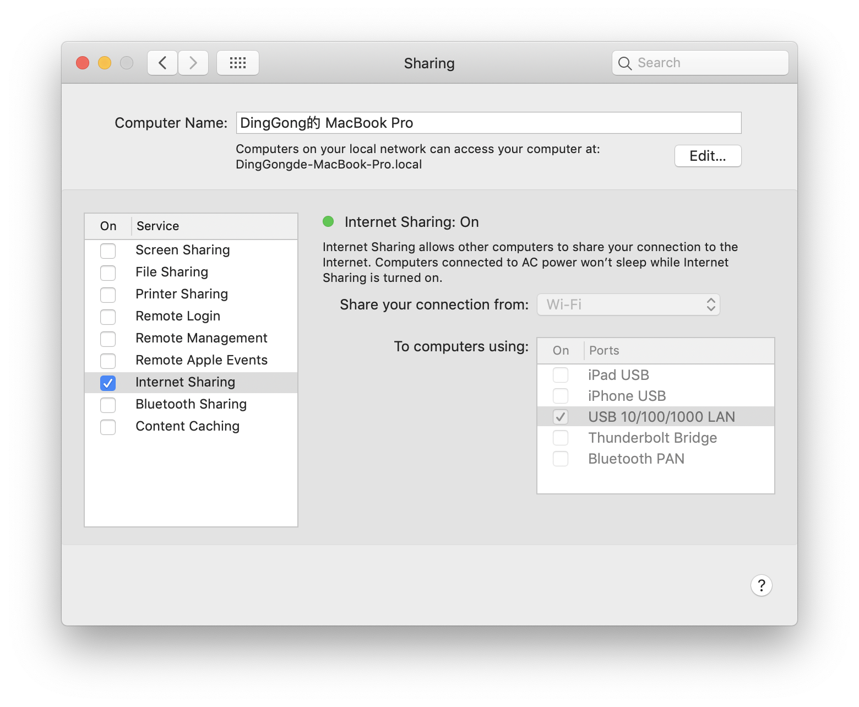The height and width of the screenshot is (707, 859).
Task: Select Thunderbolt Bridge port row
Action: point(653,438)
